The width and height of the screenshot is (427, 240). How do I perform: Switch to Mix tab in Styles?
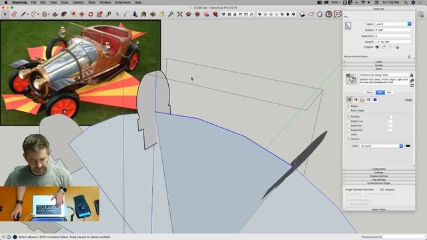389,93
